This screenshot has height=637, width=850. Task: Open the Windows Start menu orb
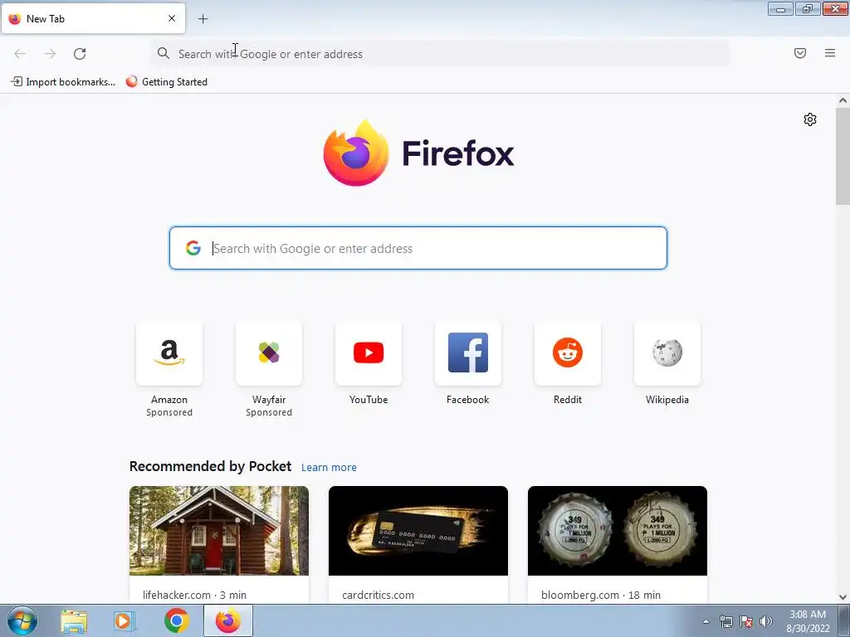point(22,620)
